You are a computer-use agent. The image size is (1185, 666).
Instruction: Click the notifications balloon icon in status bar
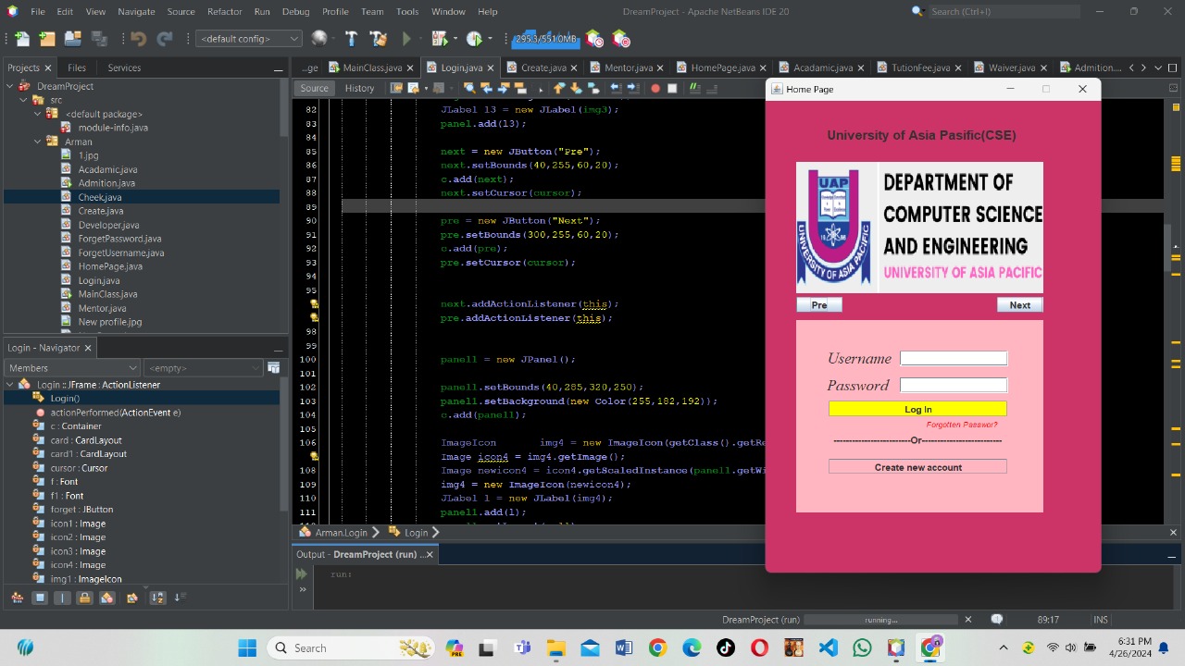coord(997,619)
